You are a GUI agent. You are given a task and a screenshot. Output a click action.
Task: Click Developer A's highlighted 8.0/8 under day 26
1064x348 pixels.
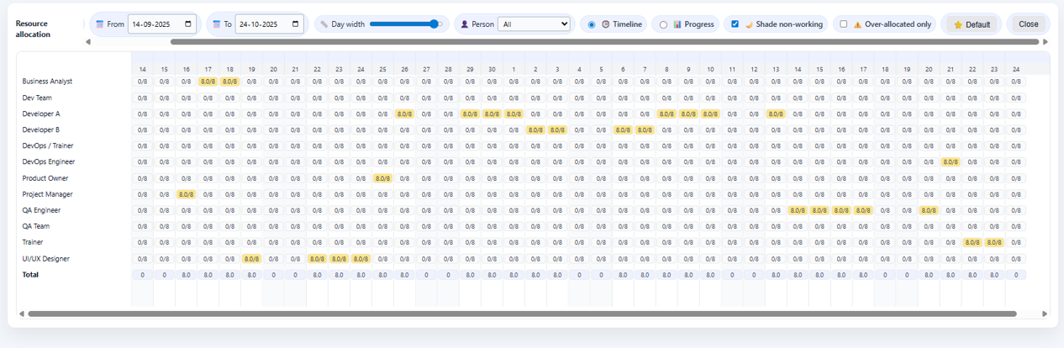point(404,113)
